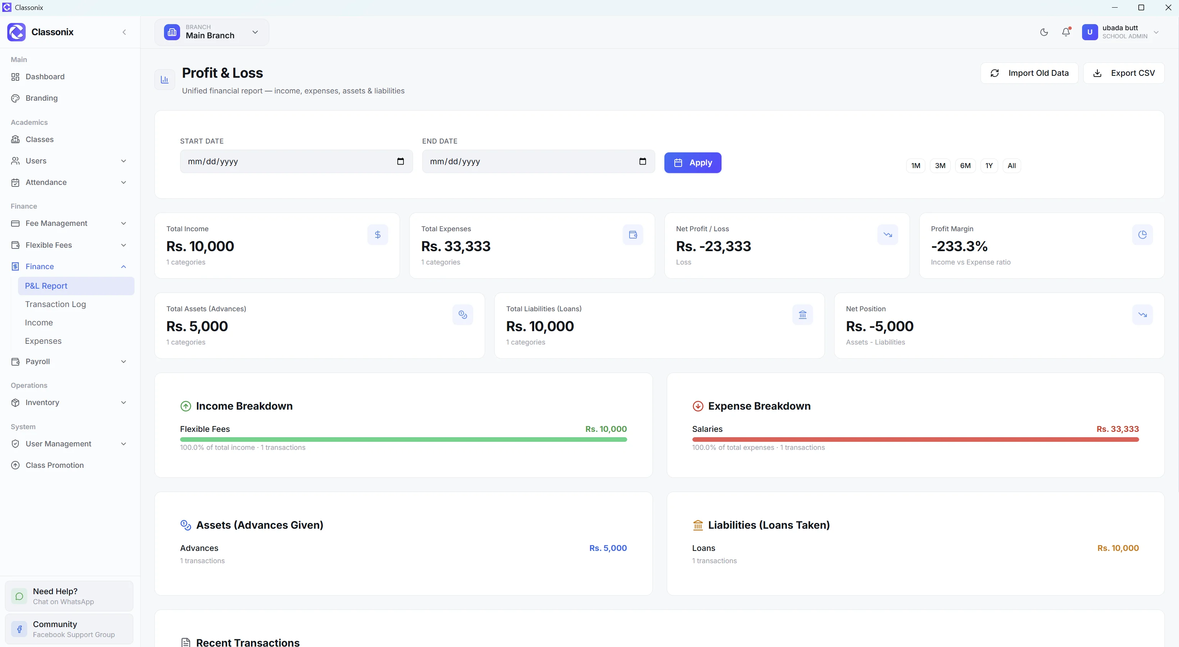1179x647 pixels.
Task: Click the Branding palette icon
Action: point(15,98)
